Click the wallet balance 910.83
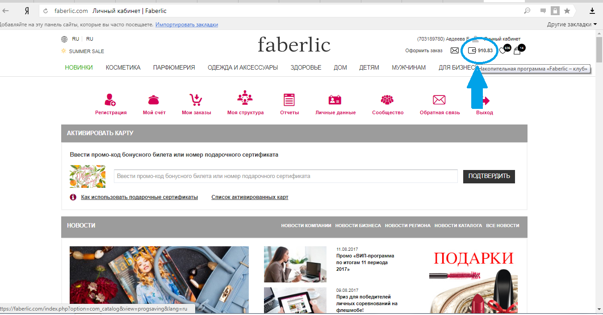603x315 pixels. click(x=481, y=50)
